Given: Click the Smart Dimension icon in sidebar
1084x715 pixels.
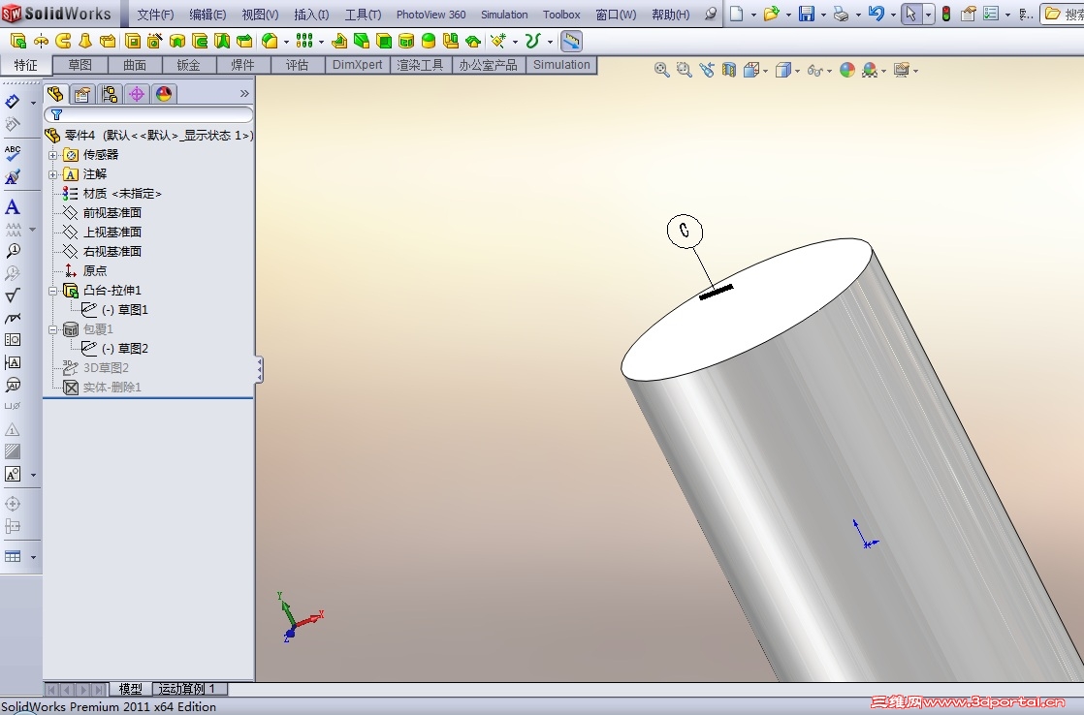Looking at the screenshot, I should coord(13,103).
